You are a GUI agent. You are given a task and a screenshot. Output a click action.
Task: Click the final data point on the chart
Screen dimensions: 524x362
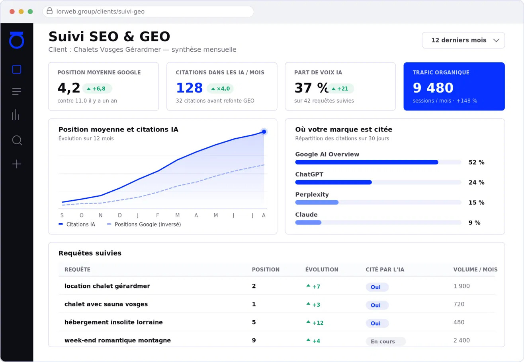tap(264, 132)
